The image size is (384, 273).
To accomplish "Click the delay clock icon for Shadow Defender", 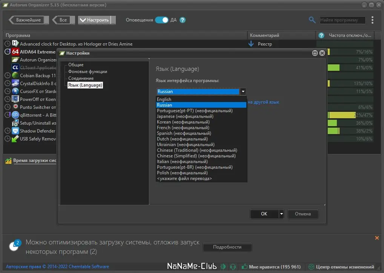I will click(8, 131).
